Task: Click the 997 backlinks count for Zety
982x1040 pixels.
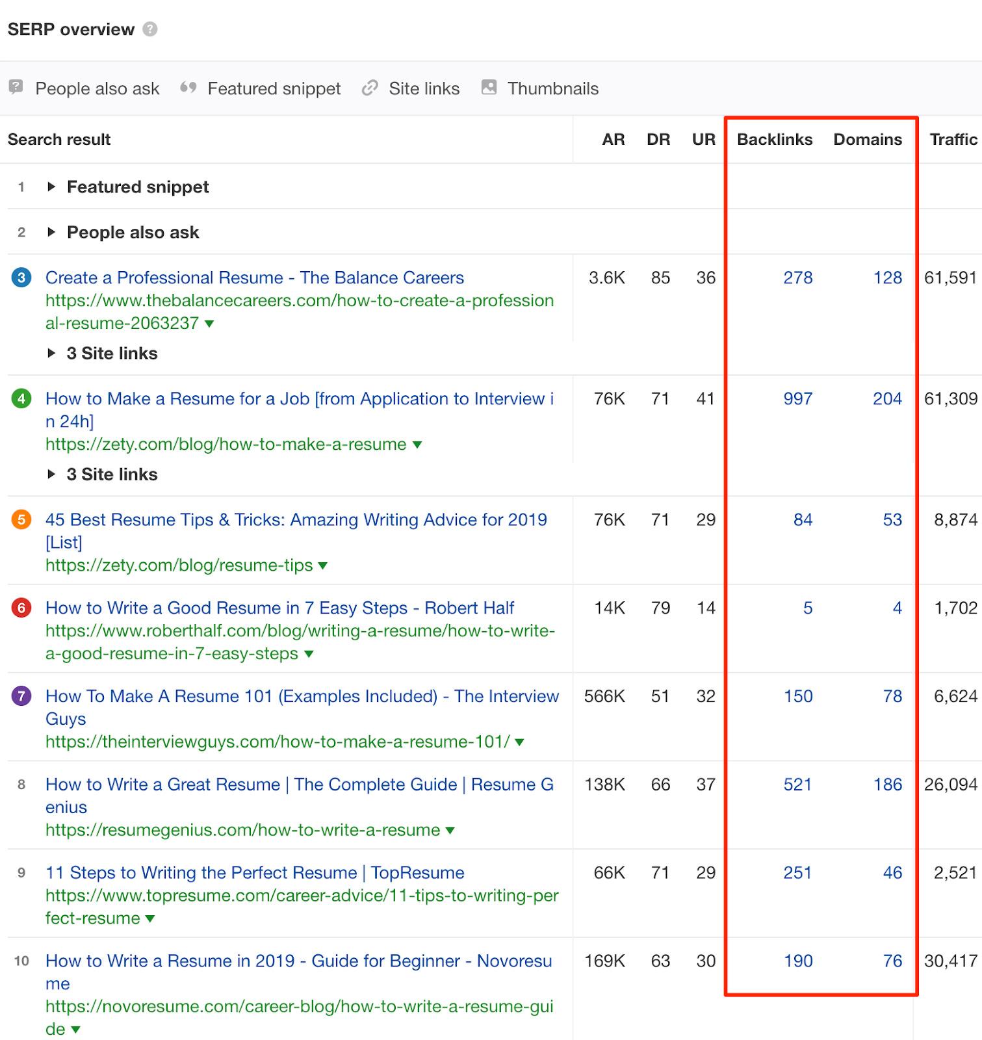Action: tap(797, 399)
